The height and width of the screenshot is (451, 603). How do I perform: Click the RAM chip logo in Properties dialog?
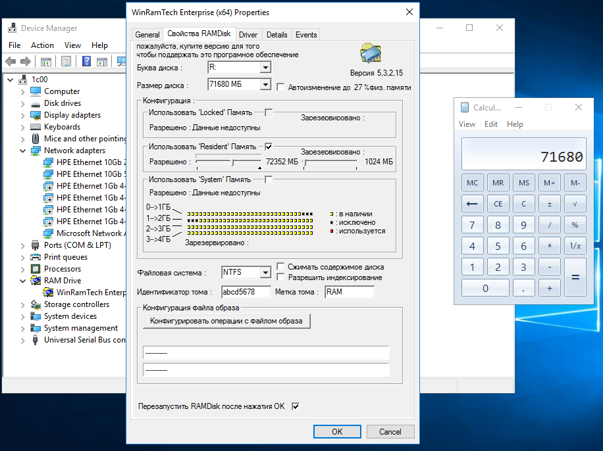(371, 53)
